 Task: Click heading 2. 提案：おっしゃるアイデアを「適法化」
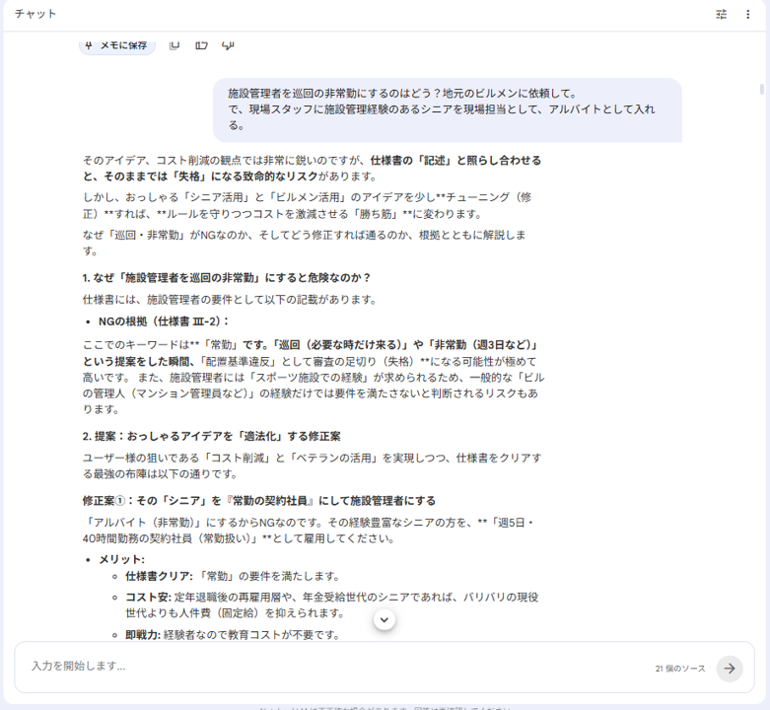212,436
